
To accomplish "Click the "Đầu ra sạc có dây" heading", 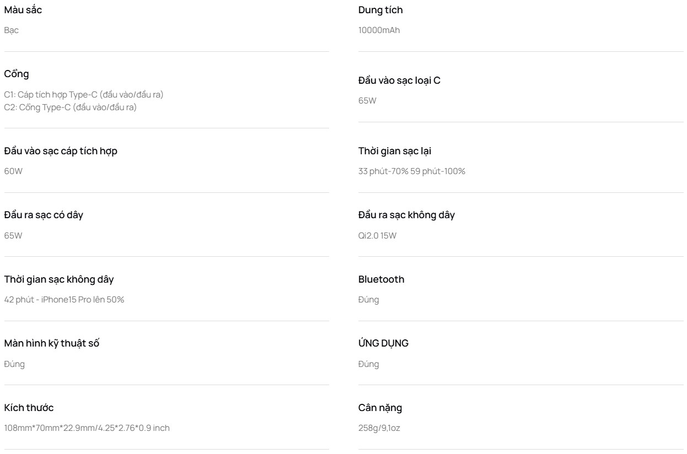I will coord(44,215).
